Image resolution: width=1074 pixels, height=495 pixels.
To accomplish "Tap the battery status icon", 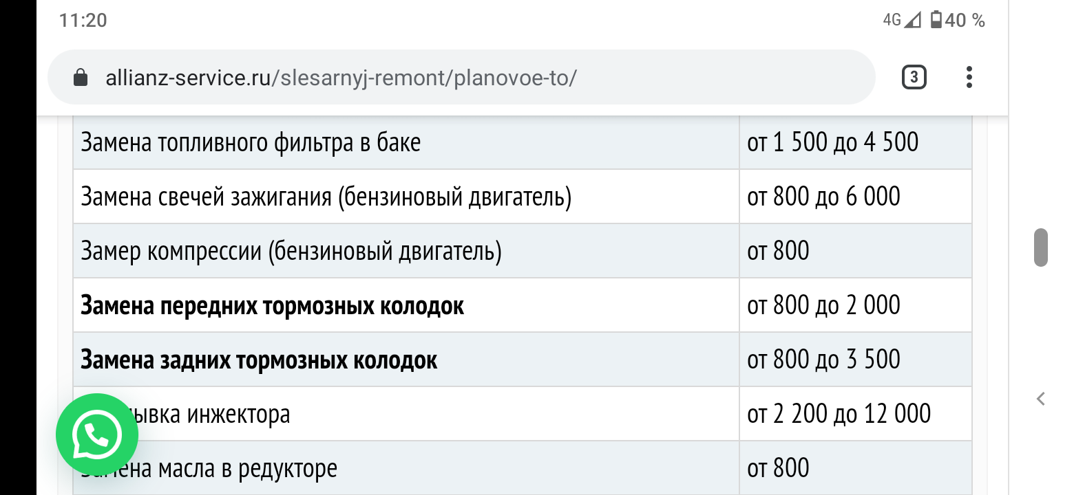I will (936, 20).
